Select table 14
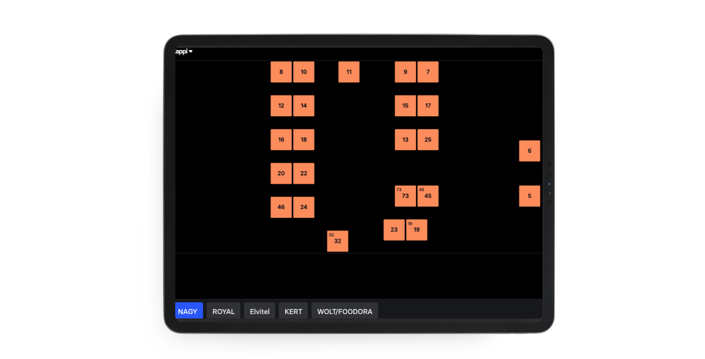This screenshot has width=705, height=359. click(x=303, y=106)
